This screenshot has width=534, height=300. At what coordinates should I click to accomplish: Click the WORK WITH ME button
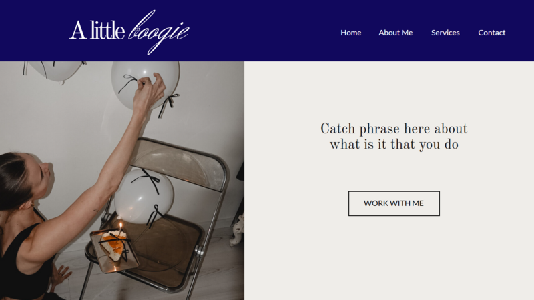pos(394,203)
